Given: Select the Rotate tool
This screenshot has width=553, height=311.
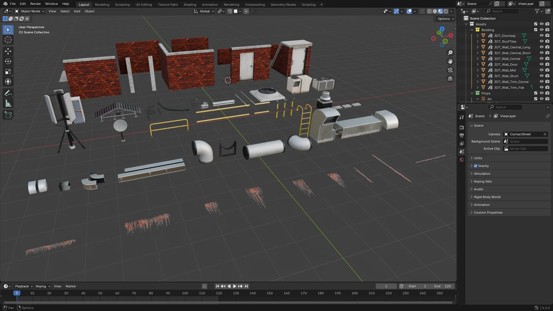Looking at the screenshot, I should pyautogui.click(x=8, y=62).
